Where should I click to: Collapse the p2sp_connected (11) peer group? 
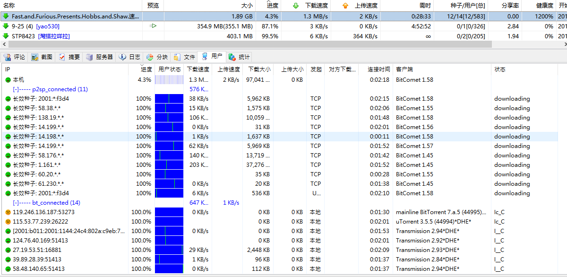pos(16,89)
